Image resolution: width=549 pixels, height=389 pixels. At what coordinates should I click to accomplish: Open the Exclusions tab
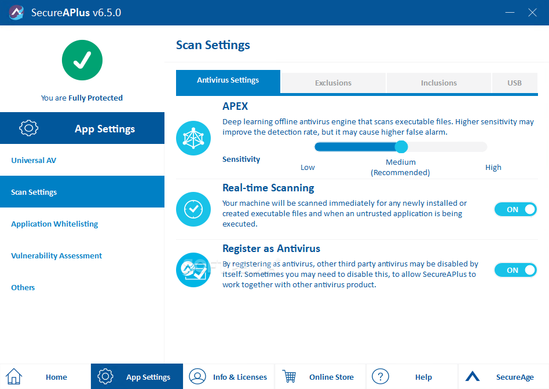(333, 83)
